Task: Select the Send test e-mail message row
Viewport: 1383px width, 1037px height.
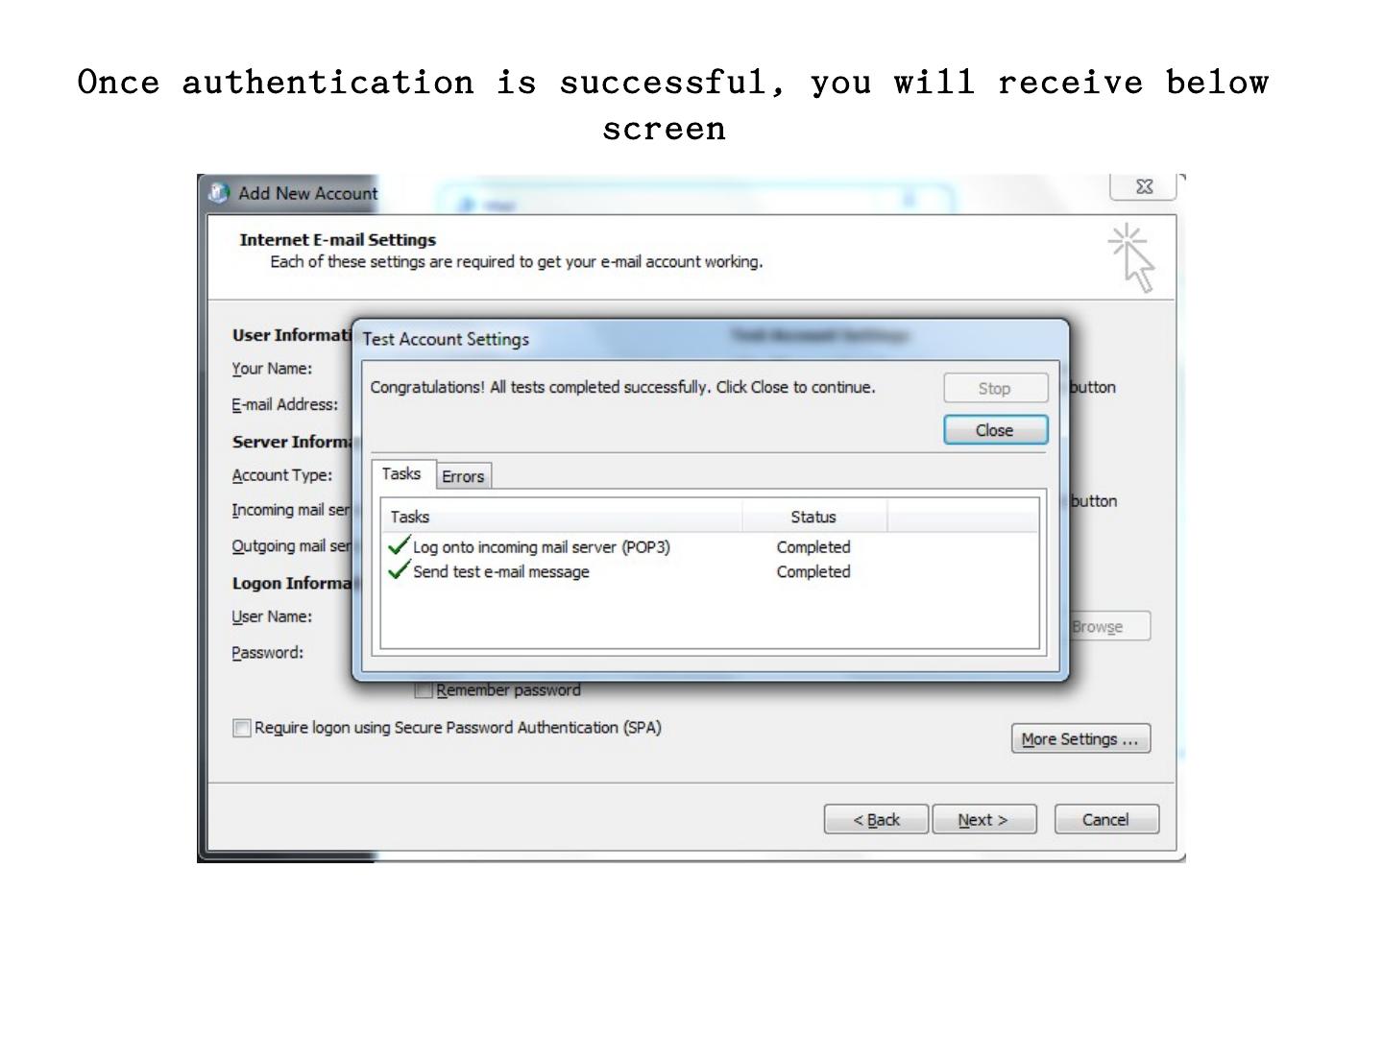Action: click(x=710, y=571)
